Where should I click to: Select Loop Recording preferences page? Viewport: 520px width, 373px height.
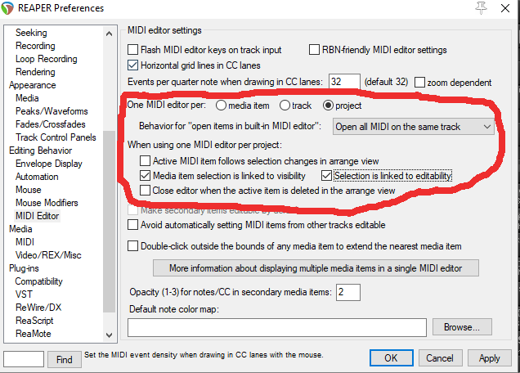click(47, 59)
